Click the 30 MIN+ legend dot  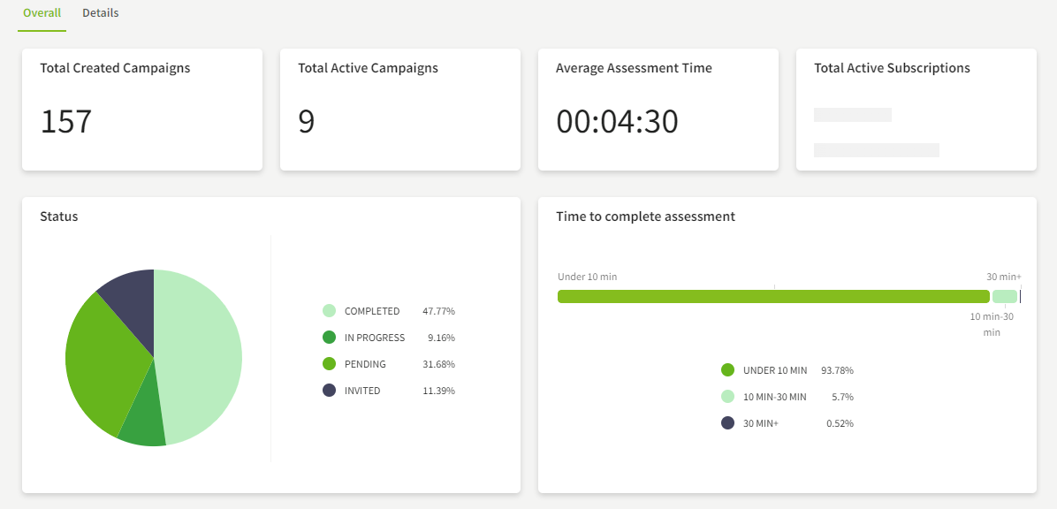(x=728, y=422)
